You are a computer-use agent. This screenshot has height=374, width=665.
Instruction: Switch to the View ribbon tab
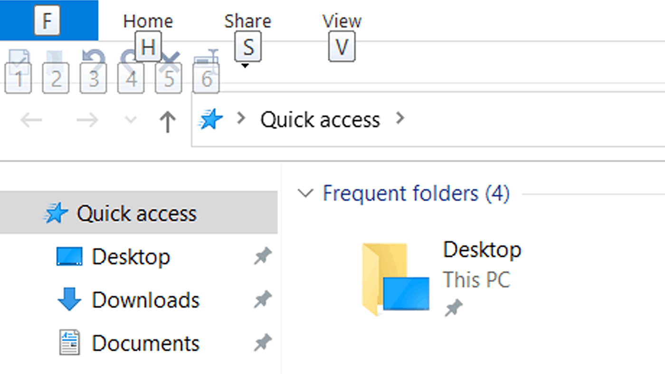(342, 21)
